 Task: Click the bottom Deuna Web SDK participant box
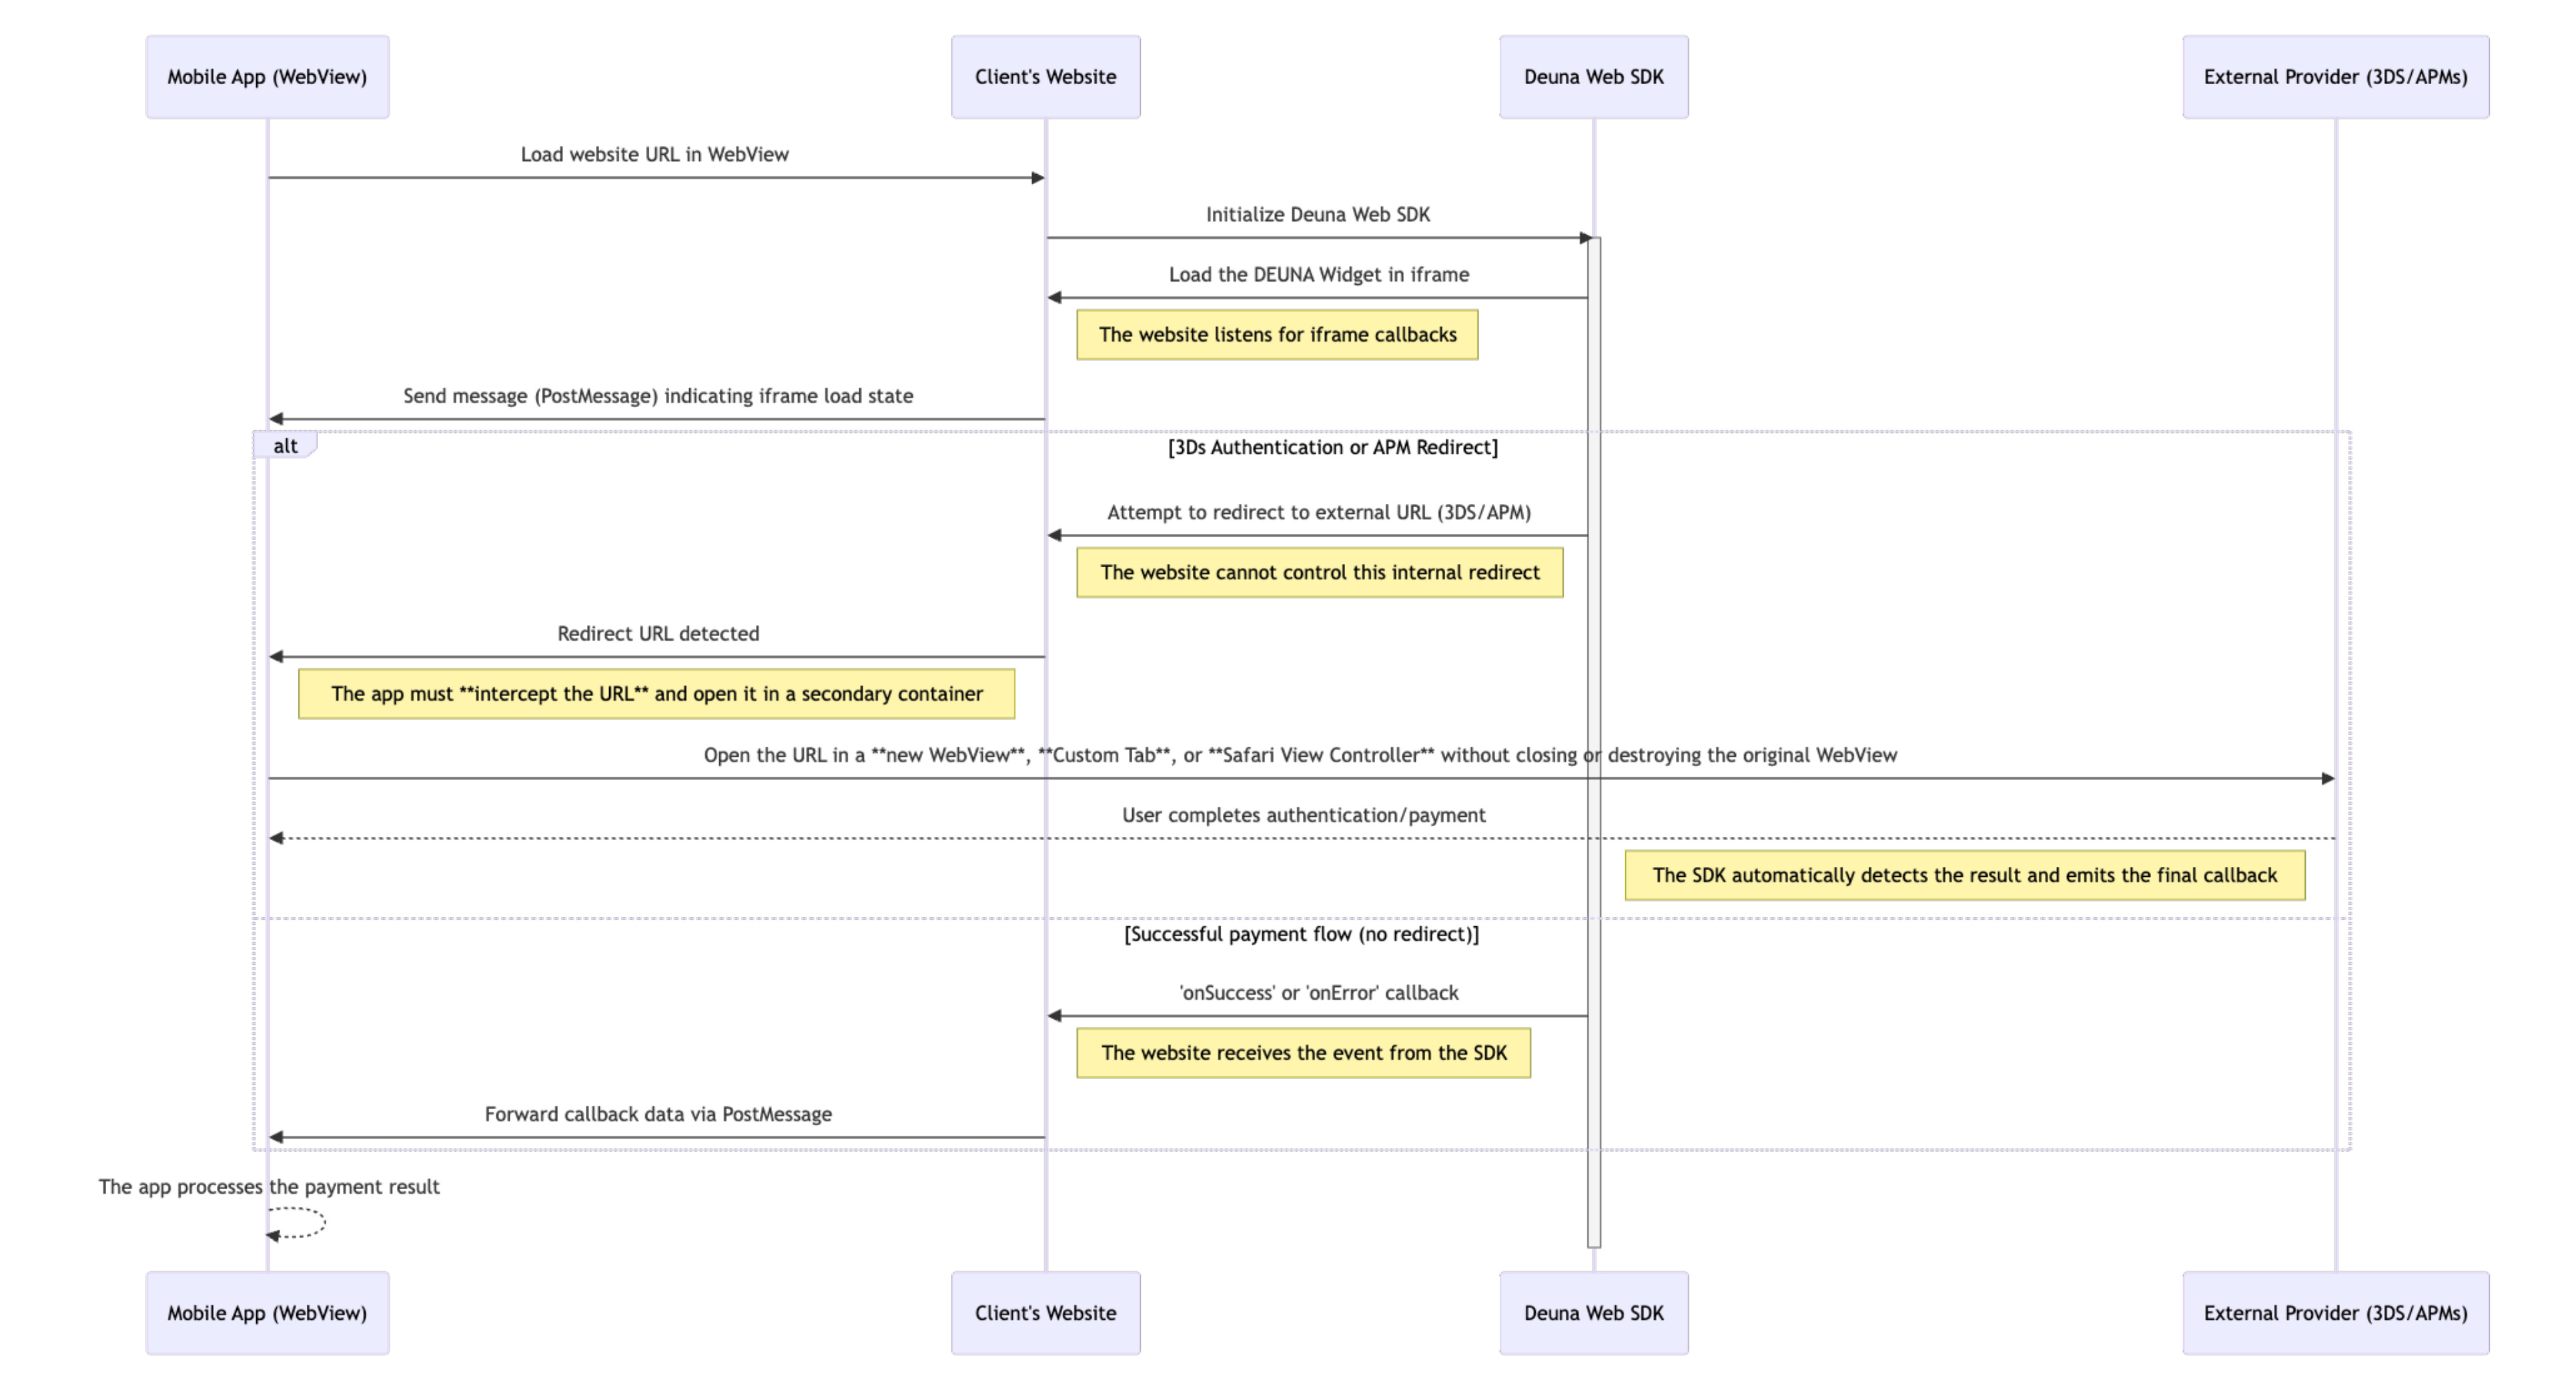coord(1593,1313)
